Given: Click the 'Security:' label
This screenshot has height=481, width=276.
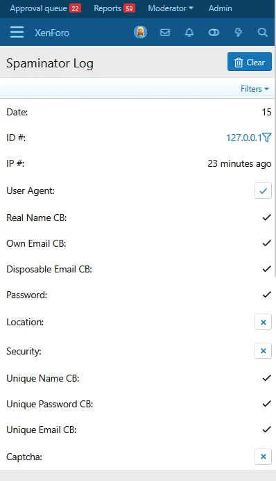Looking at the screenshot, I should pyautogui.click(x=24, y=351).
